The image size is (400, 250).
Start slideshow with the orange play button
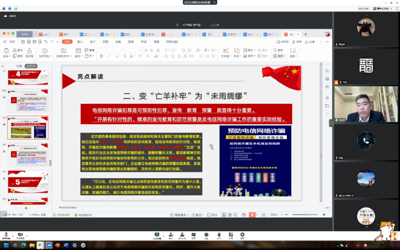coord(252,215)
